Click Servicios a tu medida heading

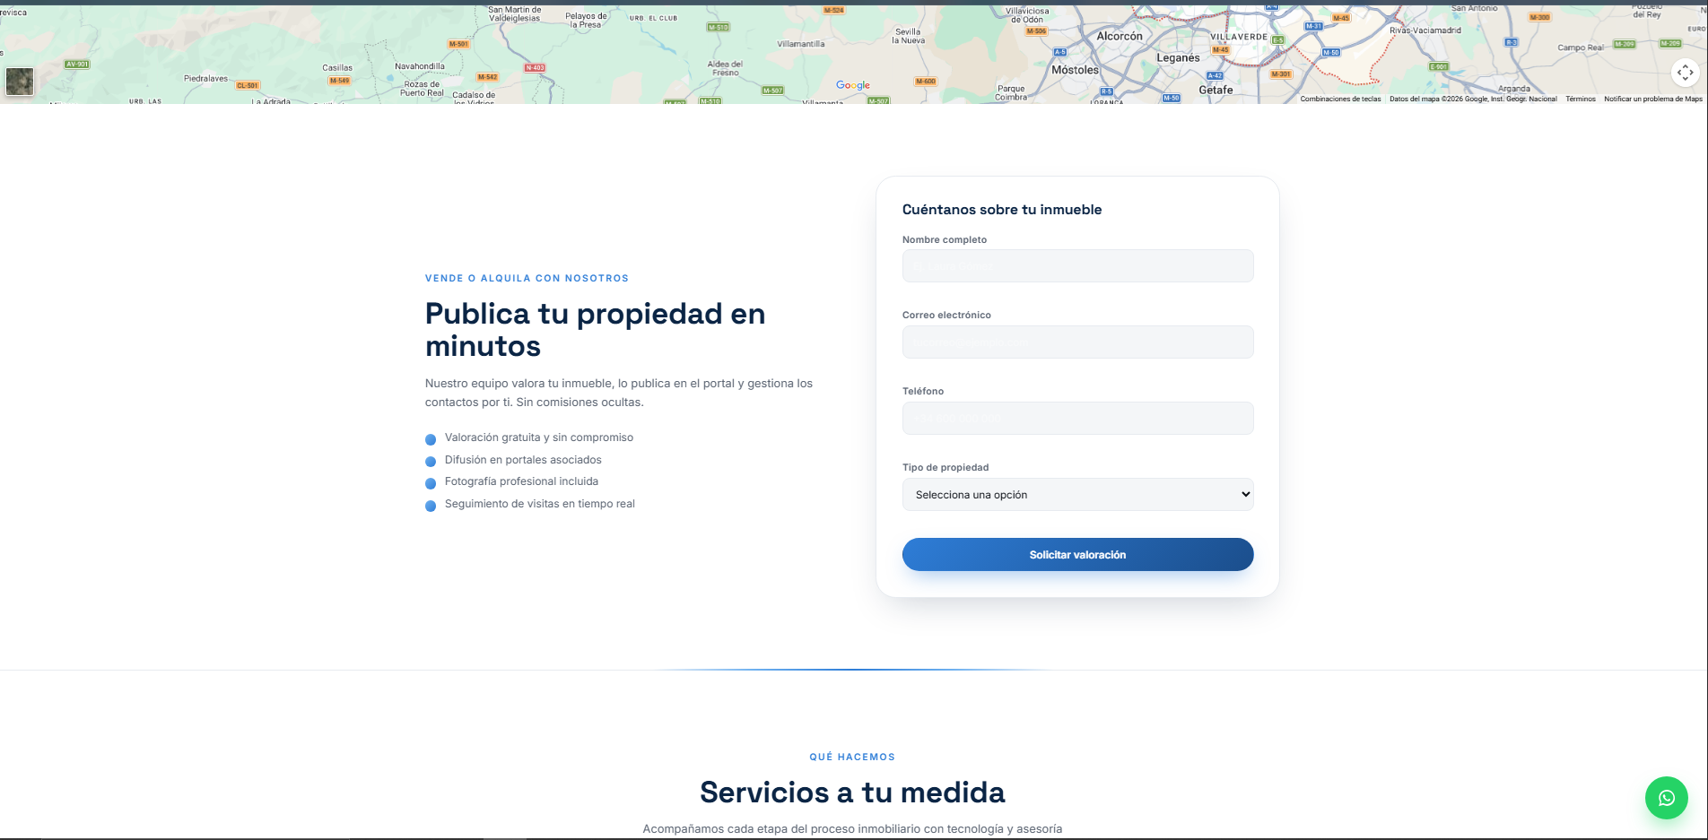click(852, 792)
